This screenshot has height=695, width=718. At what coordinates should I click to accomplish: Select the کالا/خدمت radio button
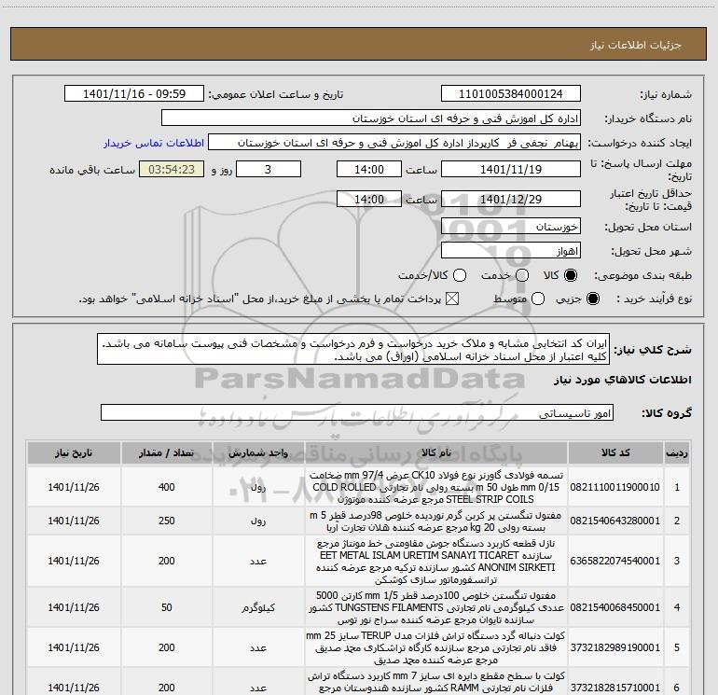[x=460, y=275]
